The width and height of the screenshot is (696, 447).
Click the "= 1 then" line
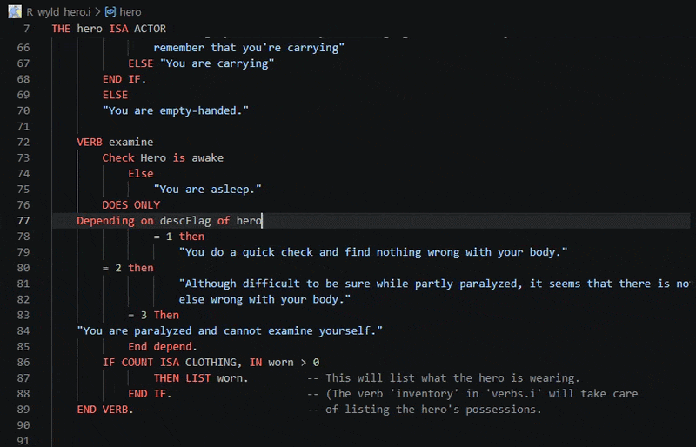(x=179, y=237)
